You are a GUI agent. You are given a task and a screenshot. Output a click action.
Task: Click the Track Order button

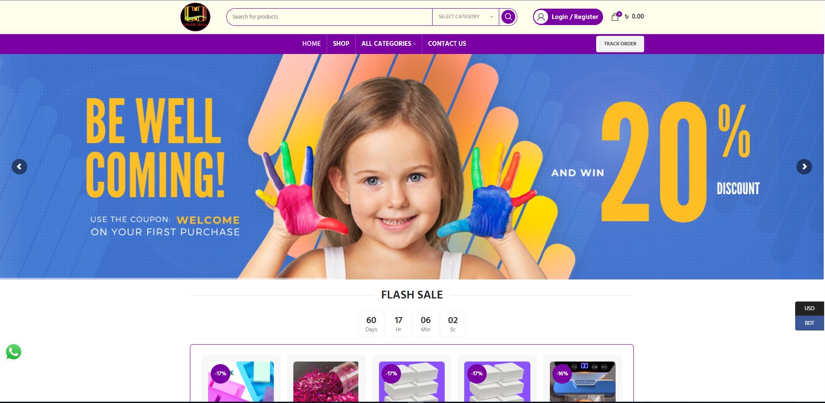[620, 44]
